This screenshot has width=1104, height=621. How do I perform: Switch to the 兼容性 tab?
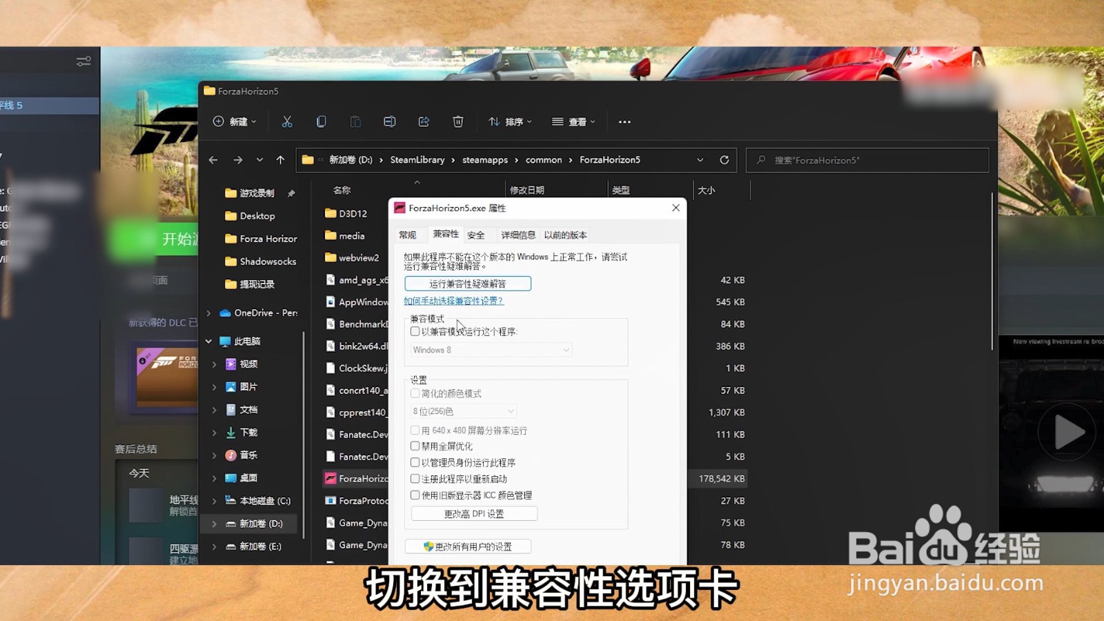click(446, 234)
